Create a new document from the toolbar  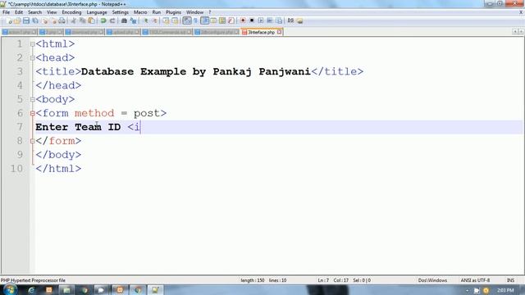point(9,20)
